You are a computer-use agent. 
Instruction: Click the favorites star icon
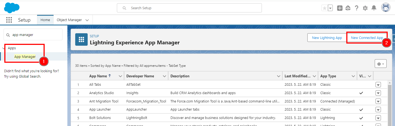[x=324, y=8]
